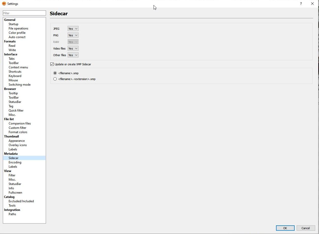Image resolution: width=319 pixels, height=234 pixels.
Task: Open the Video files sidecar dropdown
Action: (x=73, y=49)
